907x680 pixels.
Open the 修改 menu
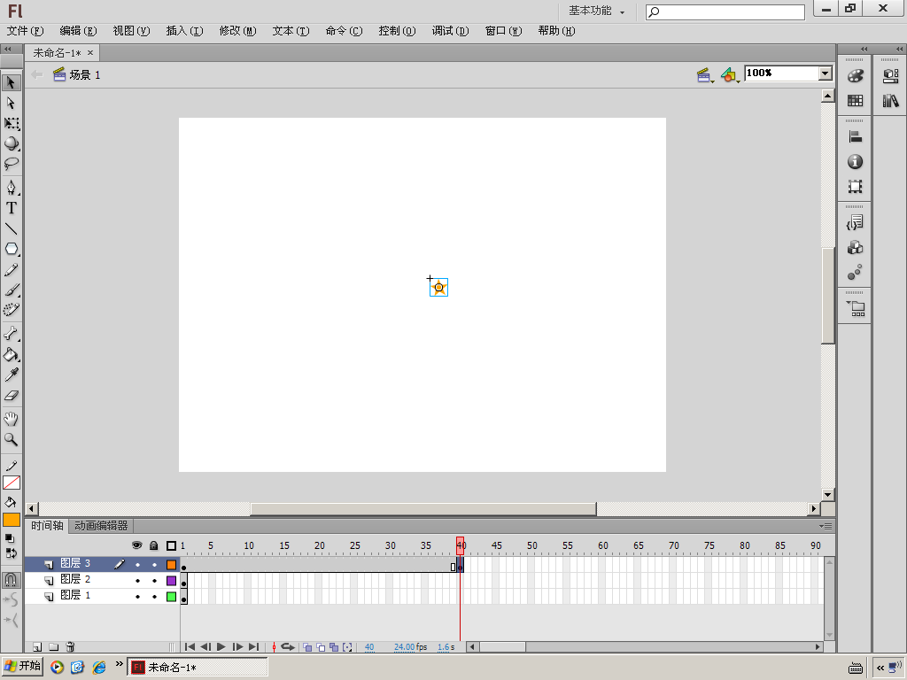(x=236, y=31)
